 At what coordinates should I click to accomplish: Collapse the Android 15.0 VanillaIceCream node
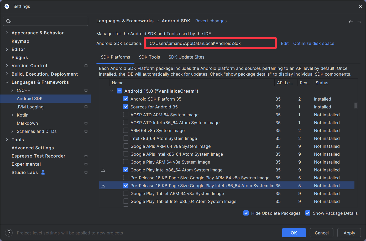(x=112, y=91)
